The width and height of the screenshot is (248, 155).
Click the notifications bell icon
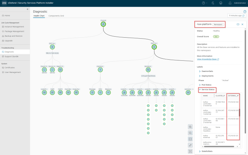229,3
